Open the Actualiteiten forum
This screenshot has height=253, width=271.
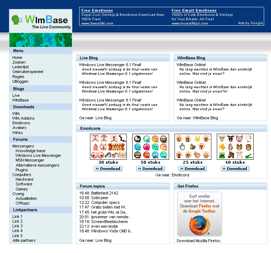pos(26,198)
